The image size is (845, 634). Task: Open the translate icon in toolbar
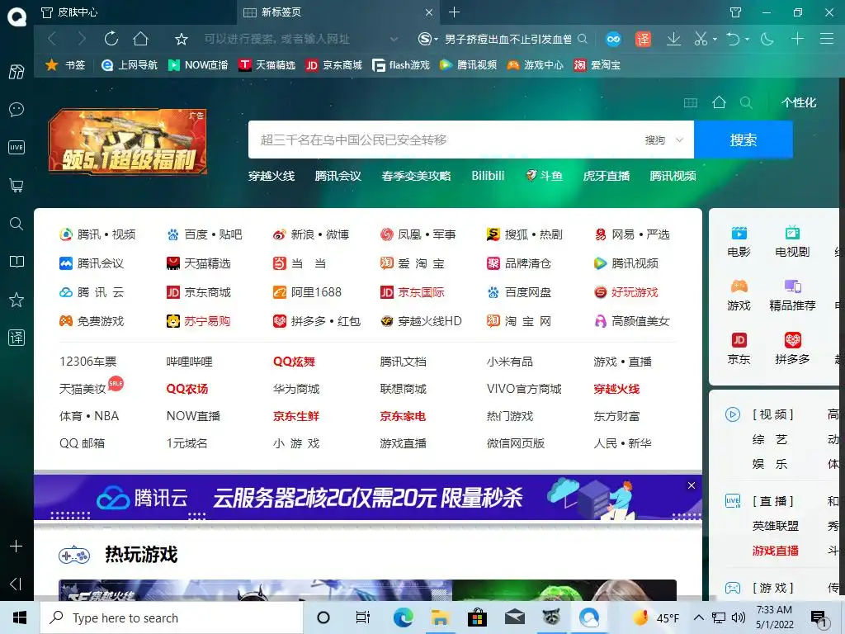[643, 40]
